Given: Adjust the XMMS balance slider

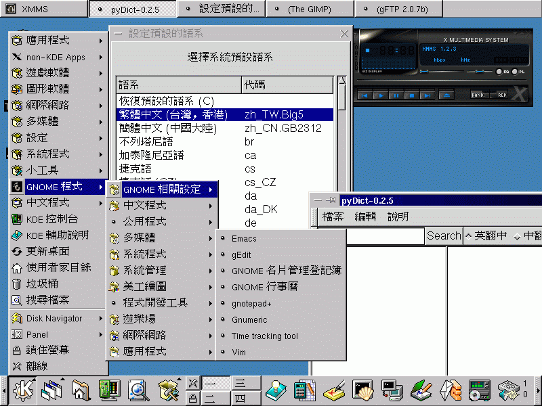Looking at the screenshot, I should click(479, 72).
